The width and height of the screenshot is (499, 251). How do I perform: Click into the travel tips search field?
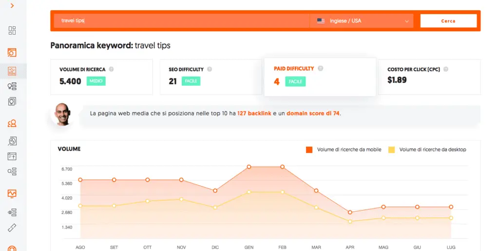coord(181,21)
